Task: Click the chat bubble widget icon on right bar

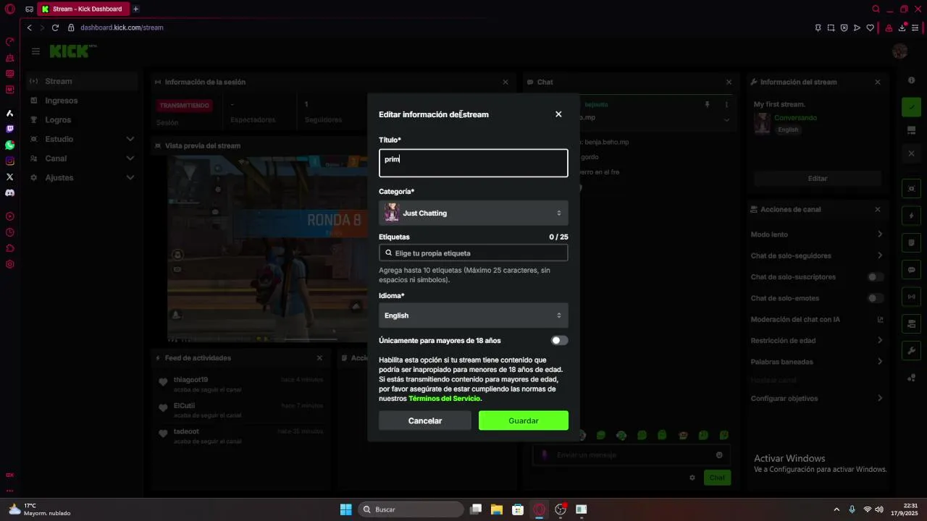Action: [912, 269]
